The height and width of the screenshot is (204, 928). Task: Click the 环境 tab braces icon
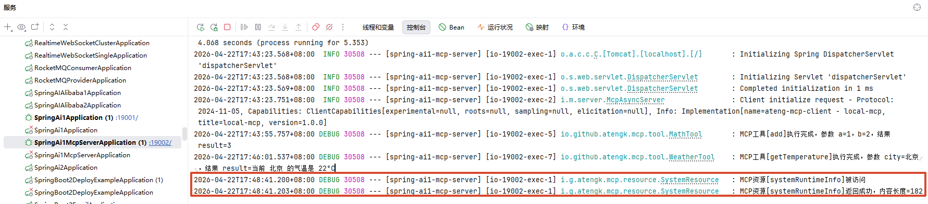565,27
